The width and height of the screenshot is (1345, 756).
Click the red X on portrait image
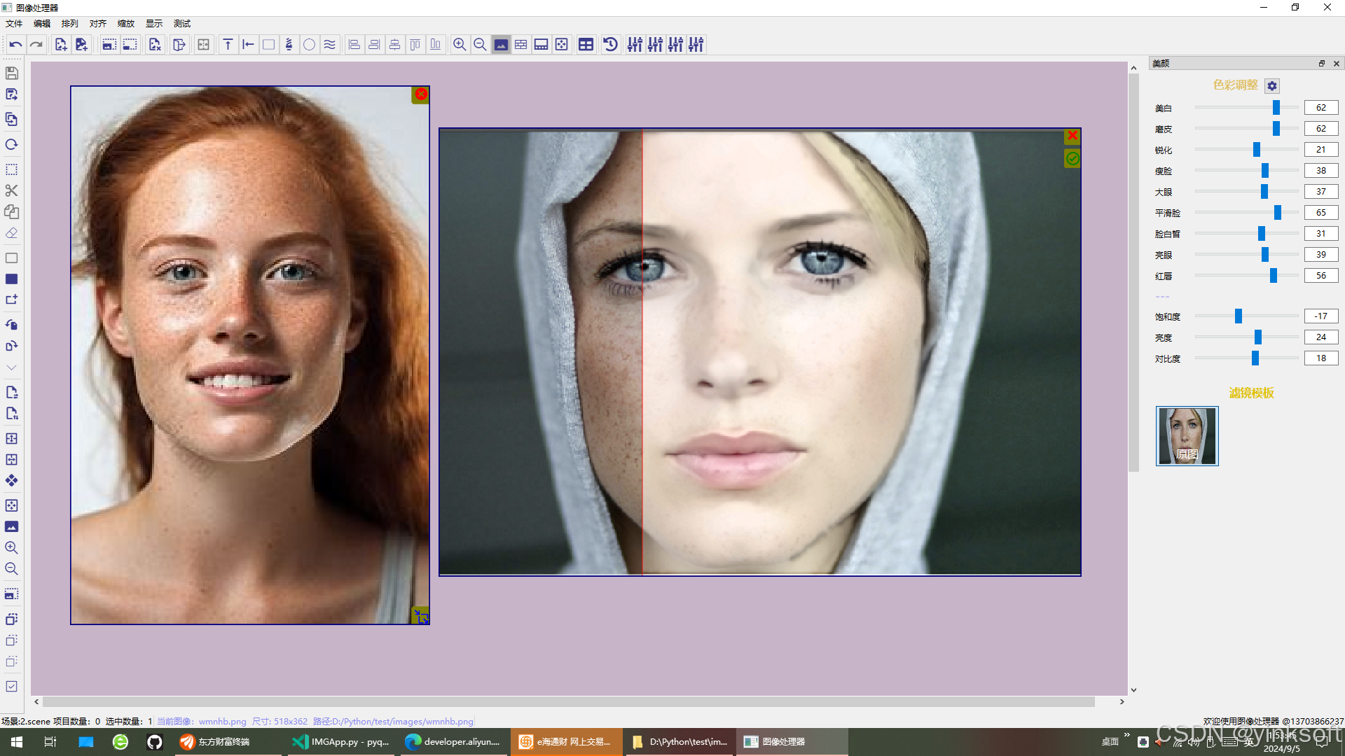[x=421, y=94]
